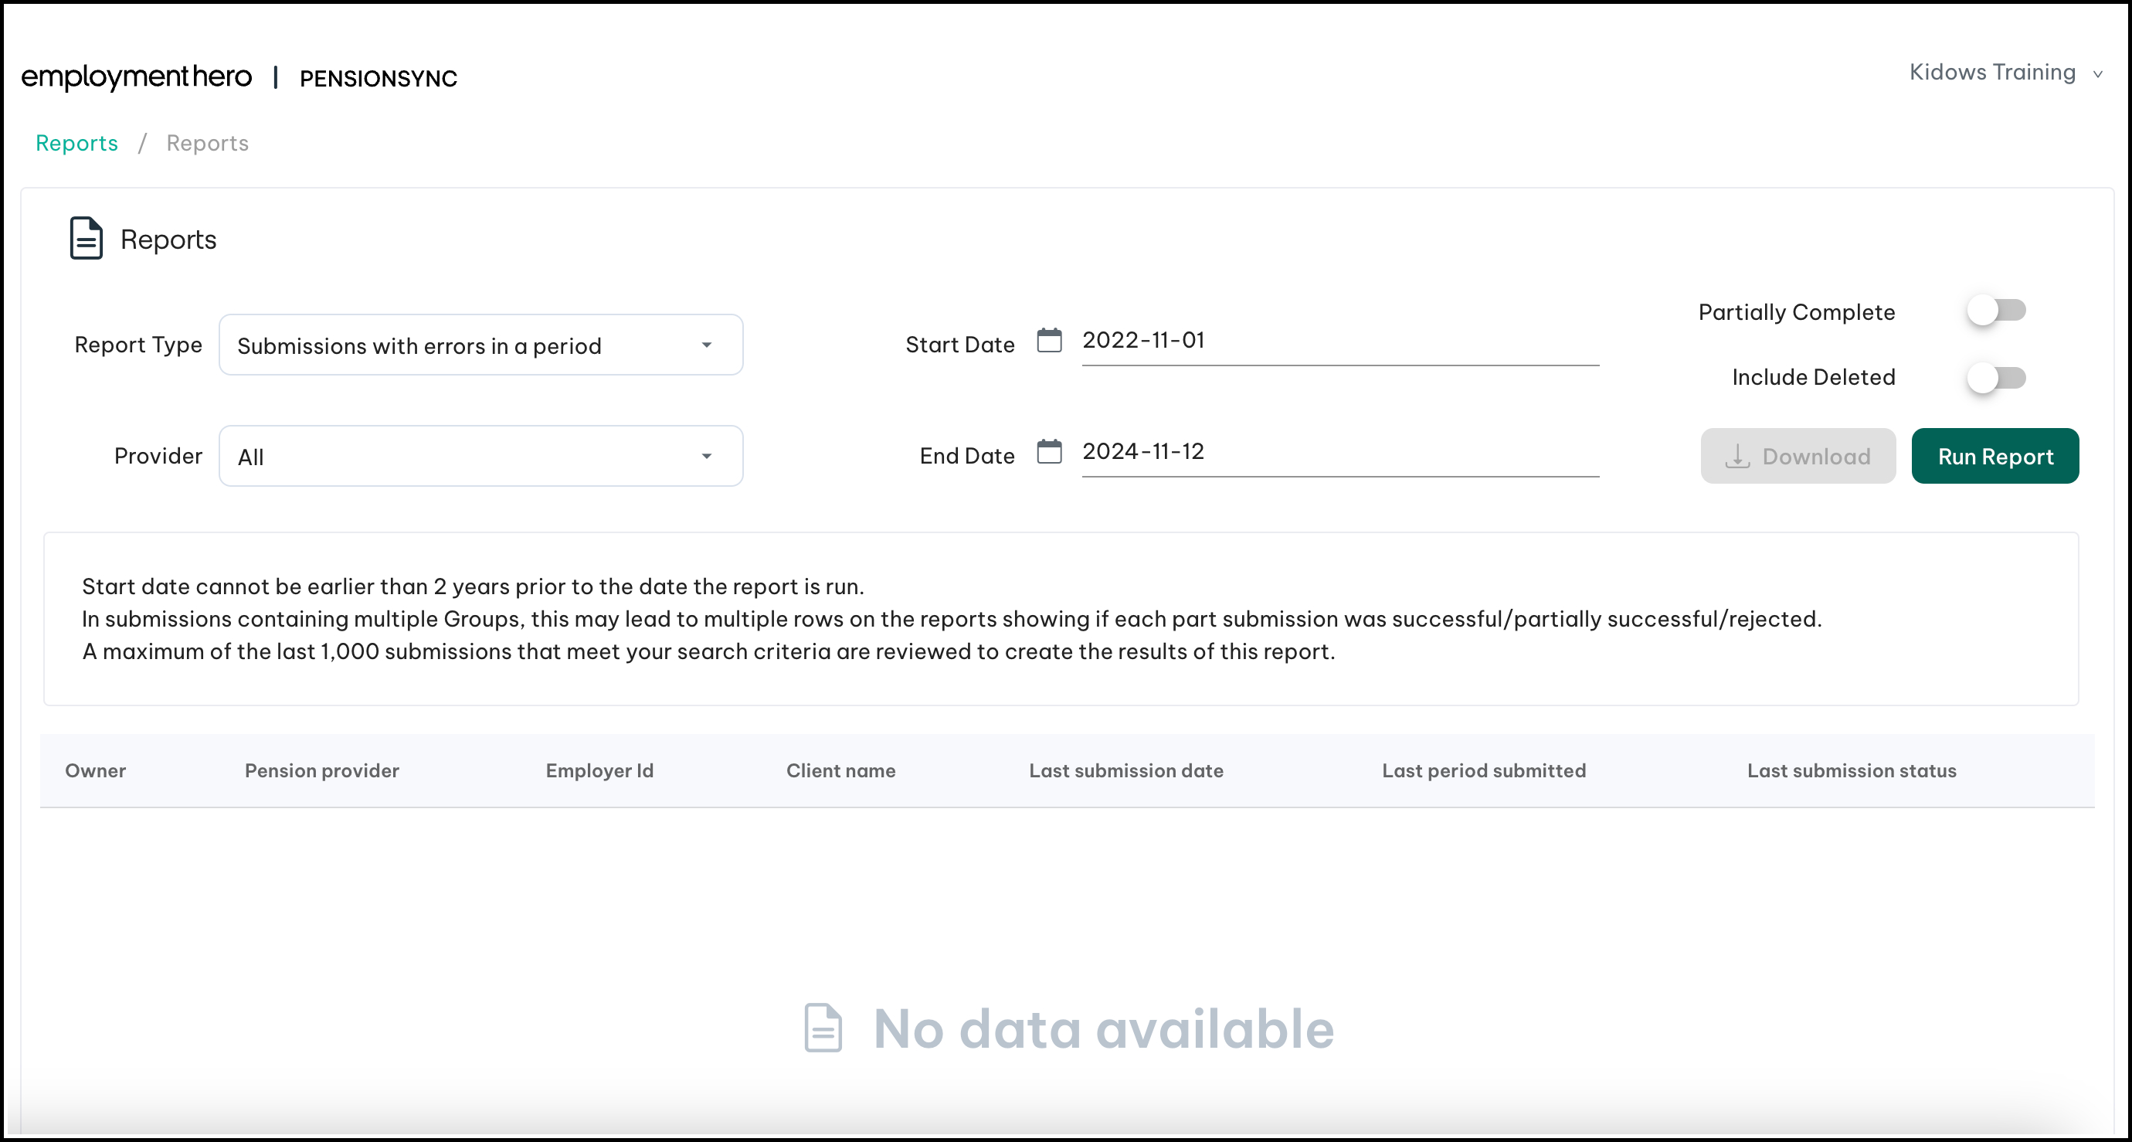Click the Last submission date column header
The height and width of the screenshot is (1142, 2132).
1125,770
